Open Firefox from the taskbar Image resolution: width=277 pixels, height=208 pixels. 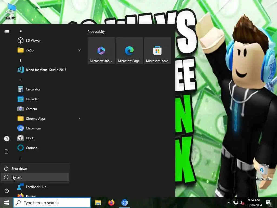pos(111,203)
